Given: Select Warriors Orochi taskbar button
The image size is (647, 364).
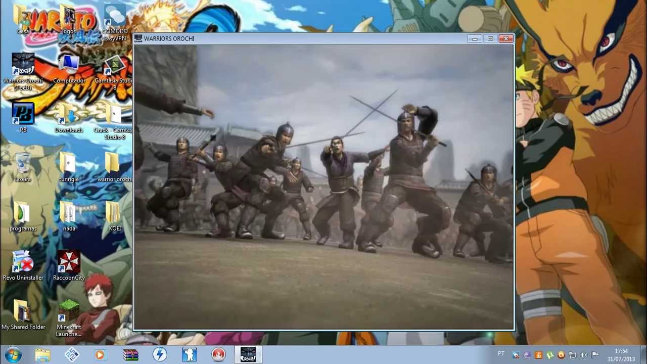Looking at the screenshot, I should click(x=248, y=355).
